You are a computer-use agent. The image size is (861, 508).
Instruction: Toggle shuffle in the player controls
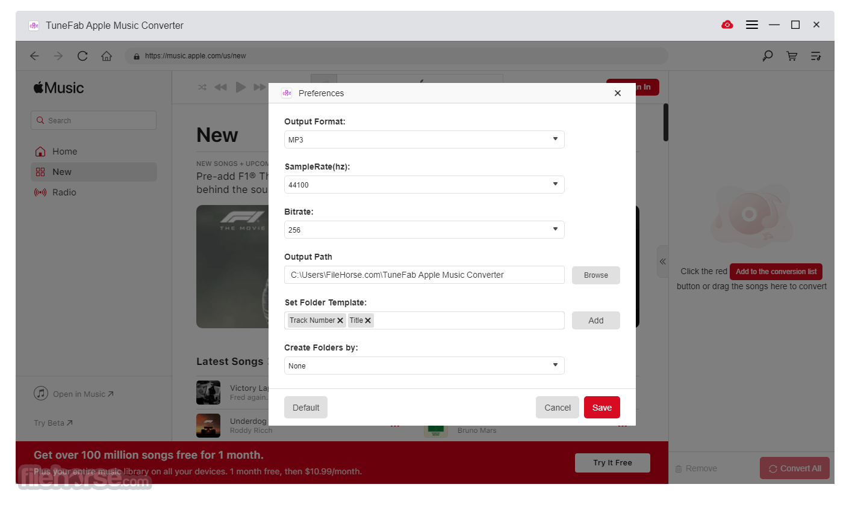point(202,87)
